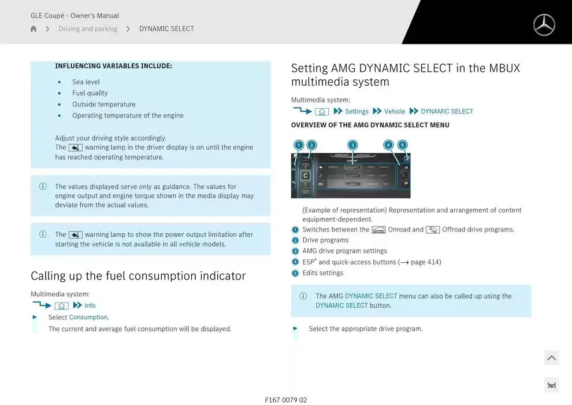Click info icon beside power output limitation note
This screenshot has height=405, width=572.
pyautogui.click(x=43, y=234)
